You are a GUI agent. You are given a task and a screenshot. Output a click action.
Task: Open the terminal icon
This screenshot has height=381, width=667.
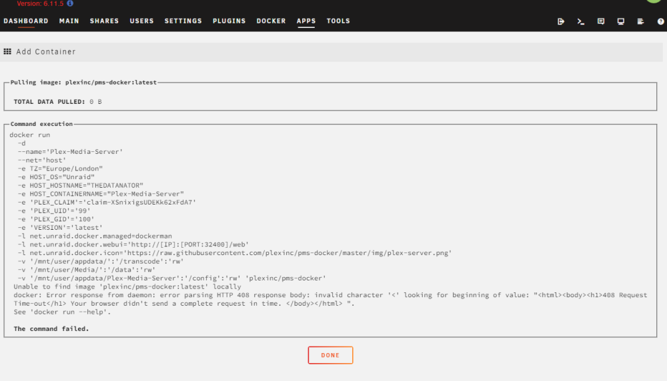click(x=581, y=21)
